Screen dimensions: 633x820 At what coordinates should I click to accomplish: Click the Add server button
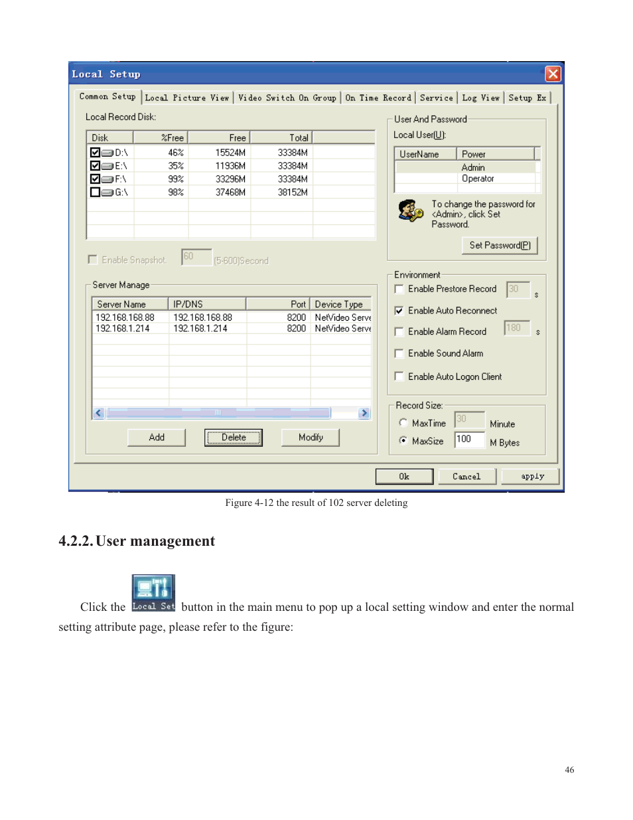click(x=157, y=438)
